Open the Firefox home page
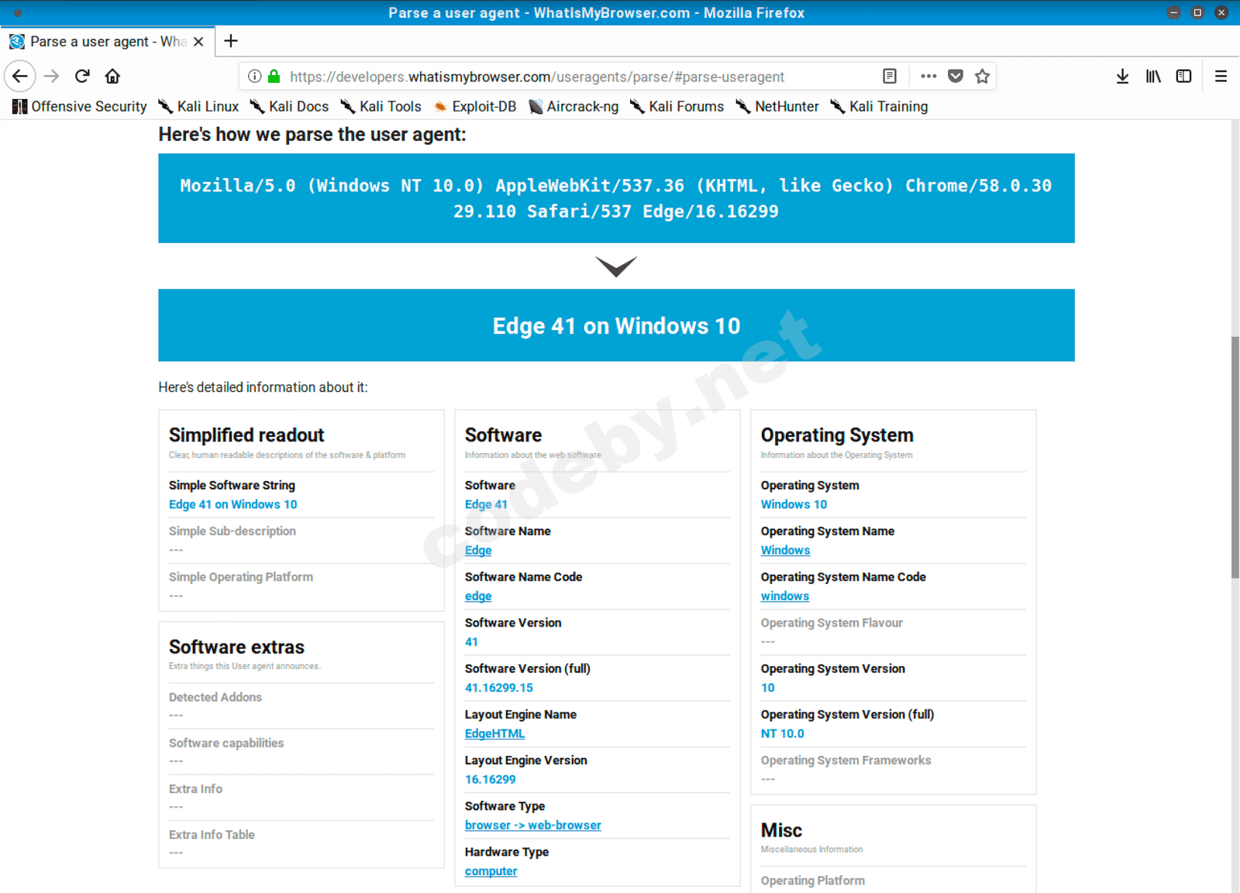The image size is (1240, 893). (112, 76)
